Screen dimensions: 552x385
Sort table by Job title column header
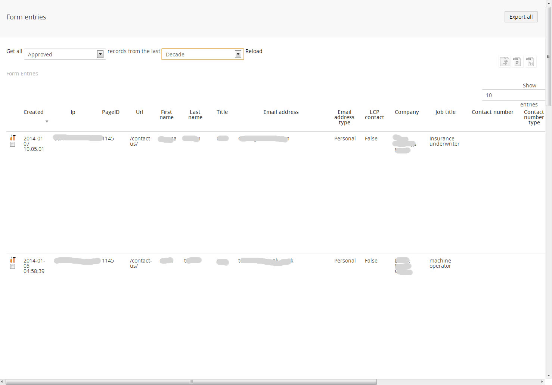tap(445, 112)
